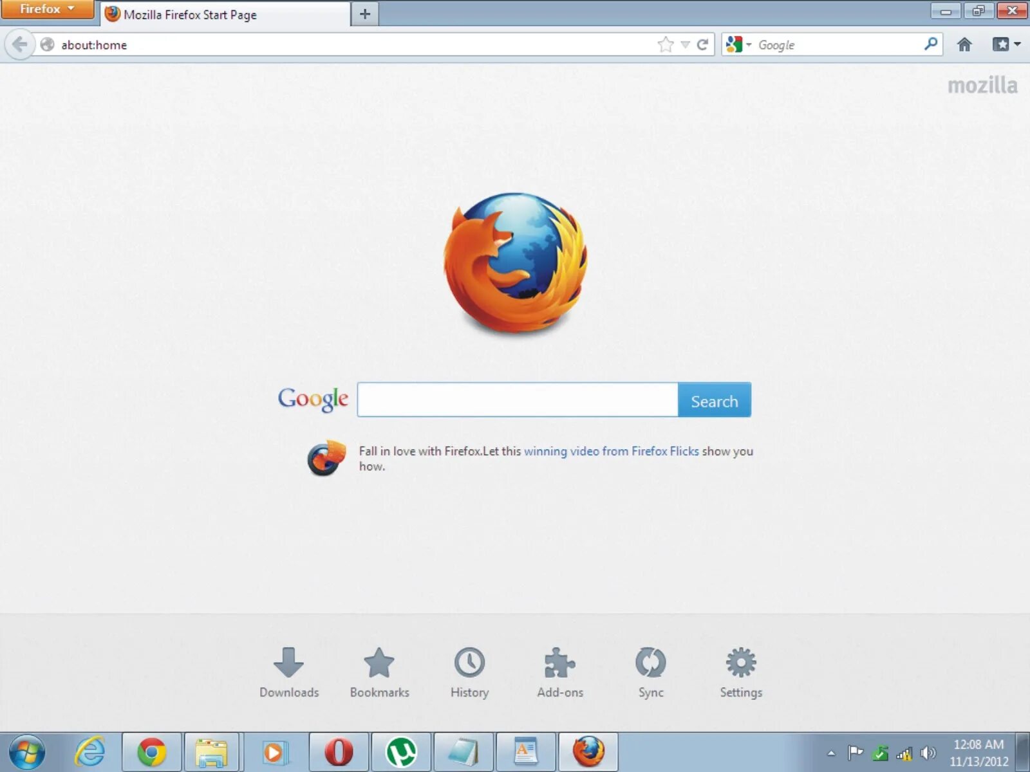Open Downloads from the start page
Image resolution: width=1030 pixels, height=772 pixels.
(289, 673)
